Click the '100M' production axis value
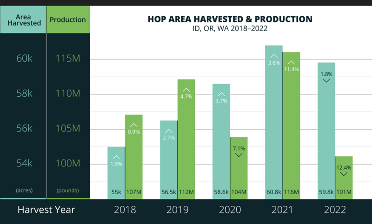The image size is (372, 224). 68,163
